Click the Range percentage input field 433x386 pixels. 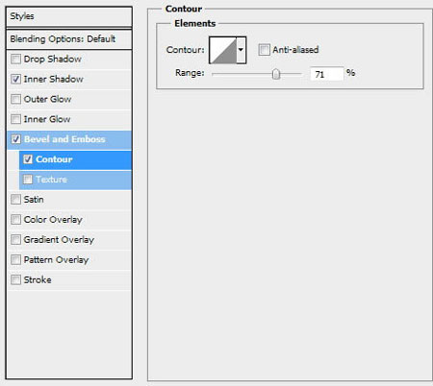326,74
